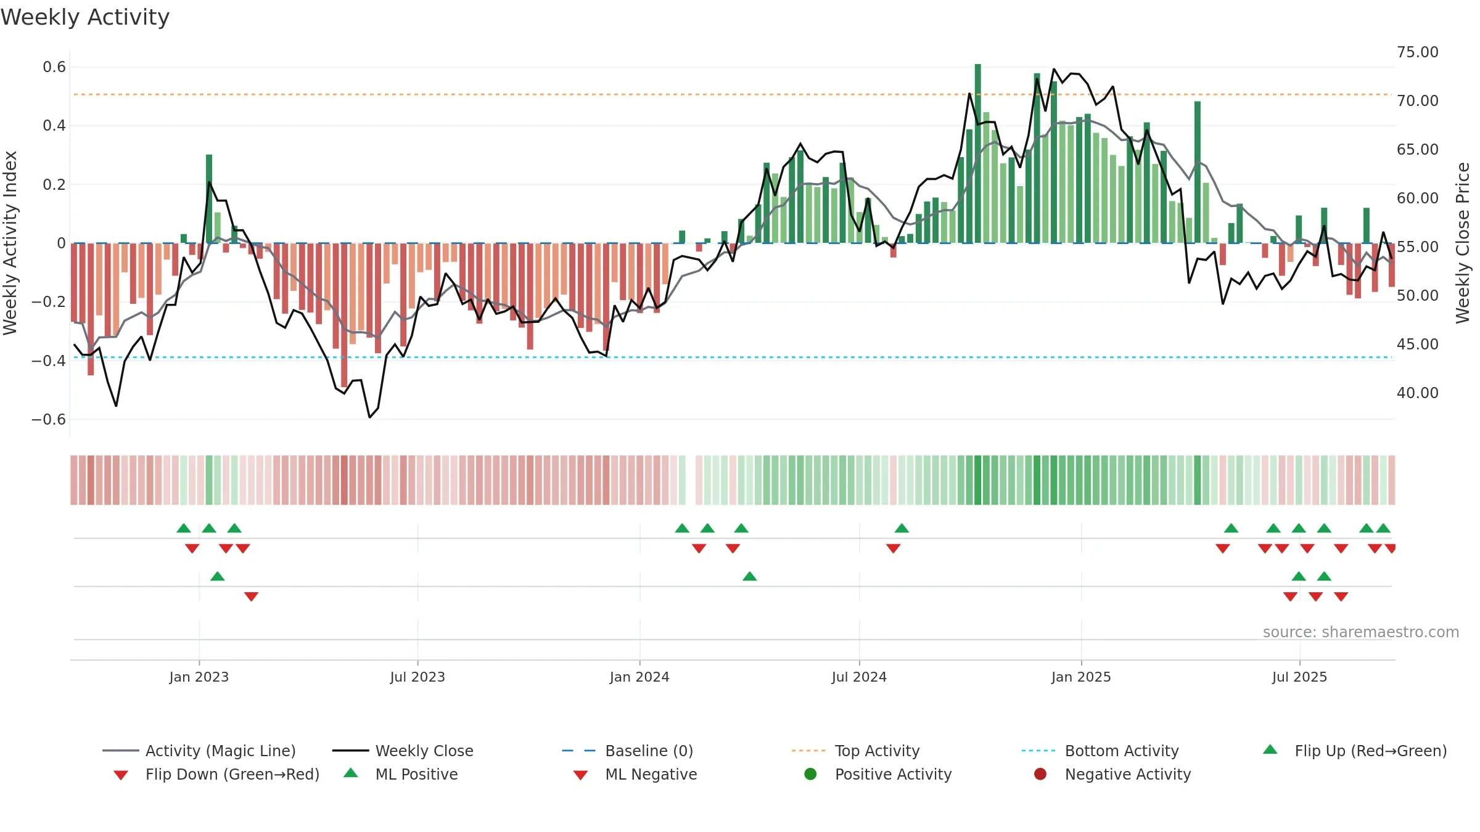Click the lone green flip-up triangle after Jul 2024
The width and height of the screenshot is (1480, 832).
tap(902, 528)
